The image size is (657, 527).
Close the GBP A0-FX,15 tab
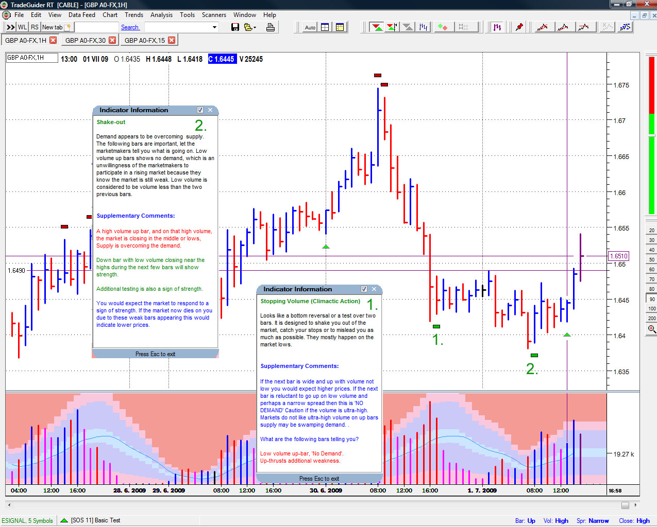[172, 40]
